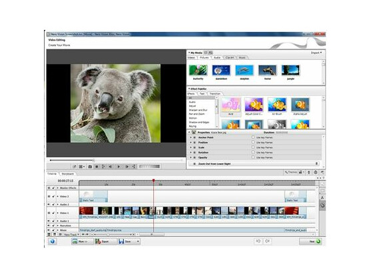Switch to the Timeline tab
Viewport: 371px width, 278px height.
52,174
